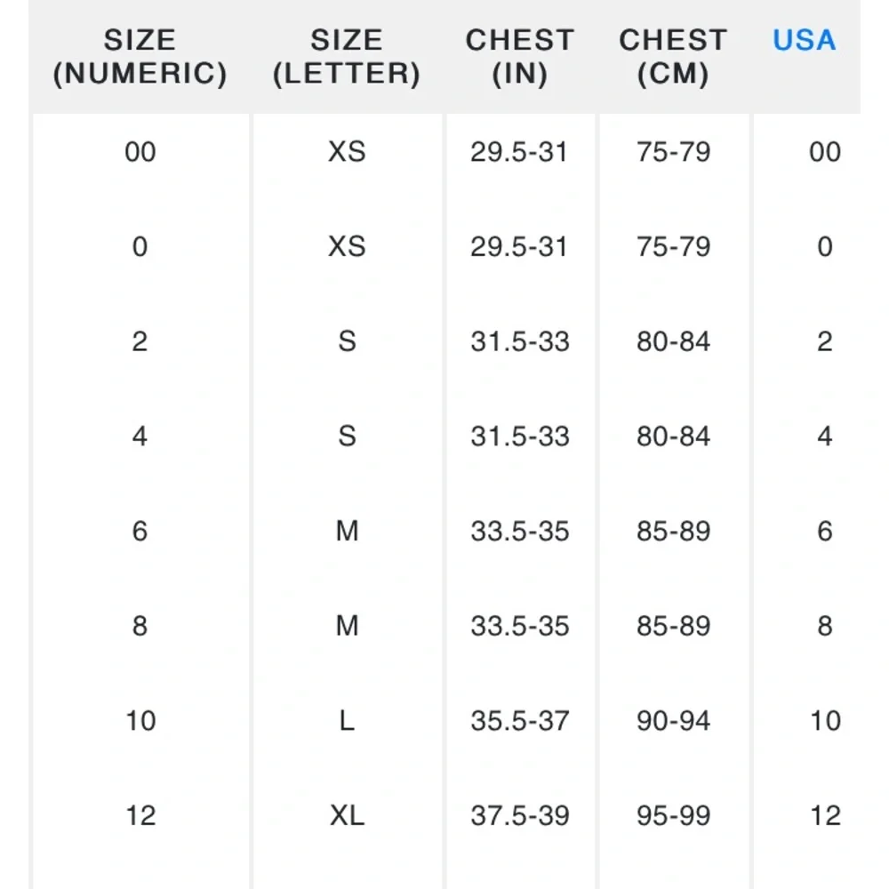The height and width of the screenshot is (889, 889).
Task: Select USA size 12 cell
Action: pyautogui.click(x=825, y=815)
